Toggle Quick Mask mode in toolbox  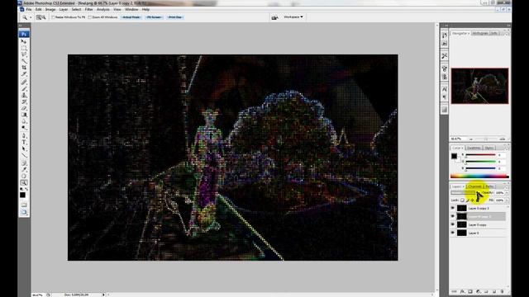(x=24, y=205)
